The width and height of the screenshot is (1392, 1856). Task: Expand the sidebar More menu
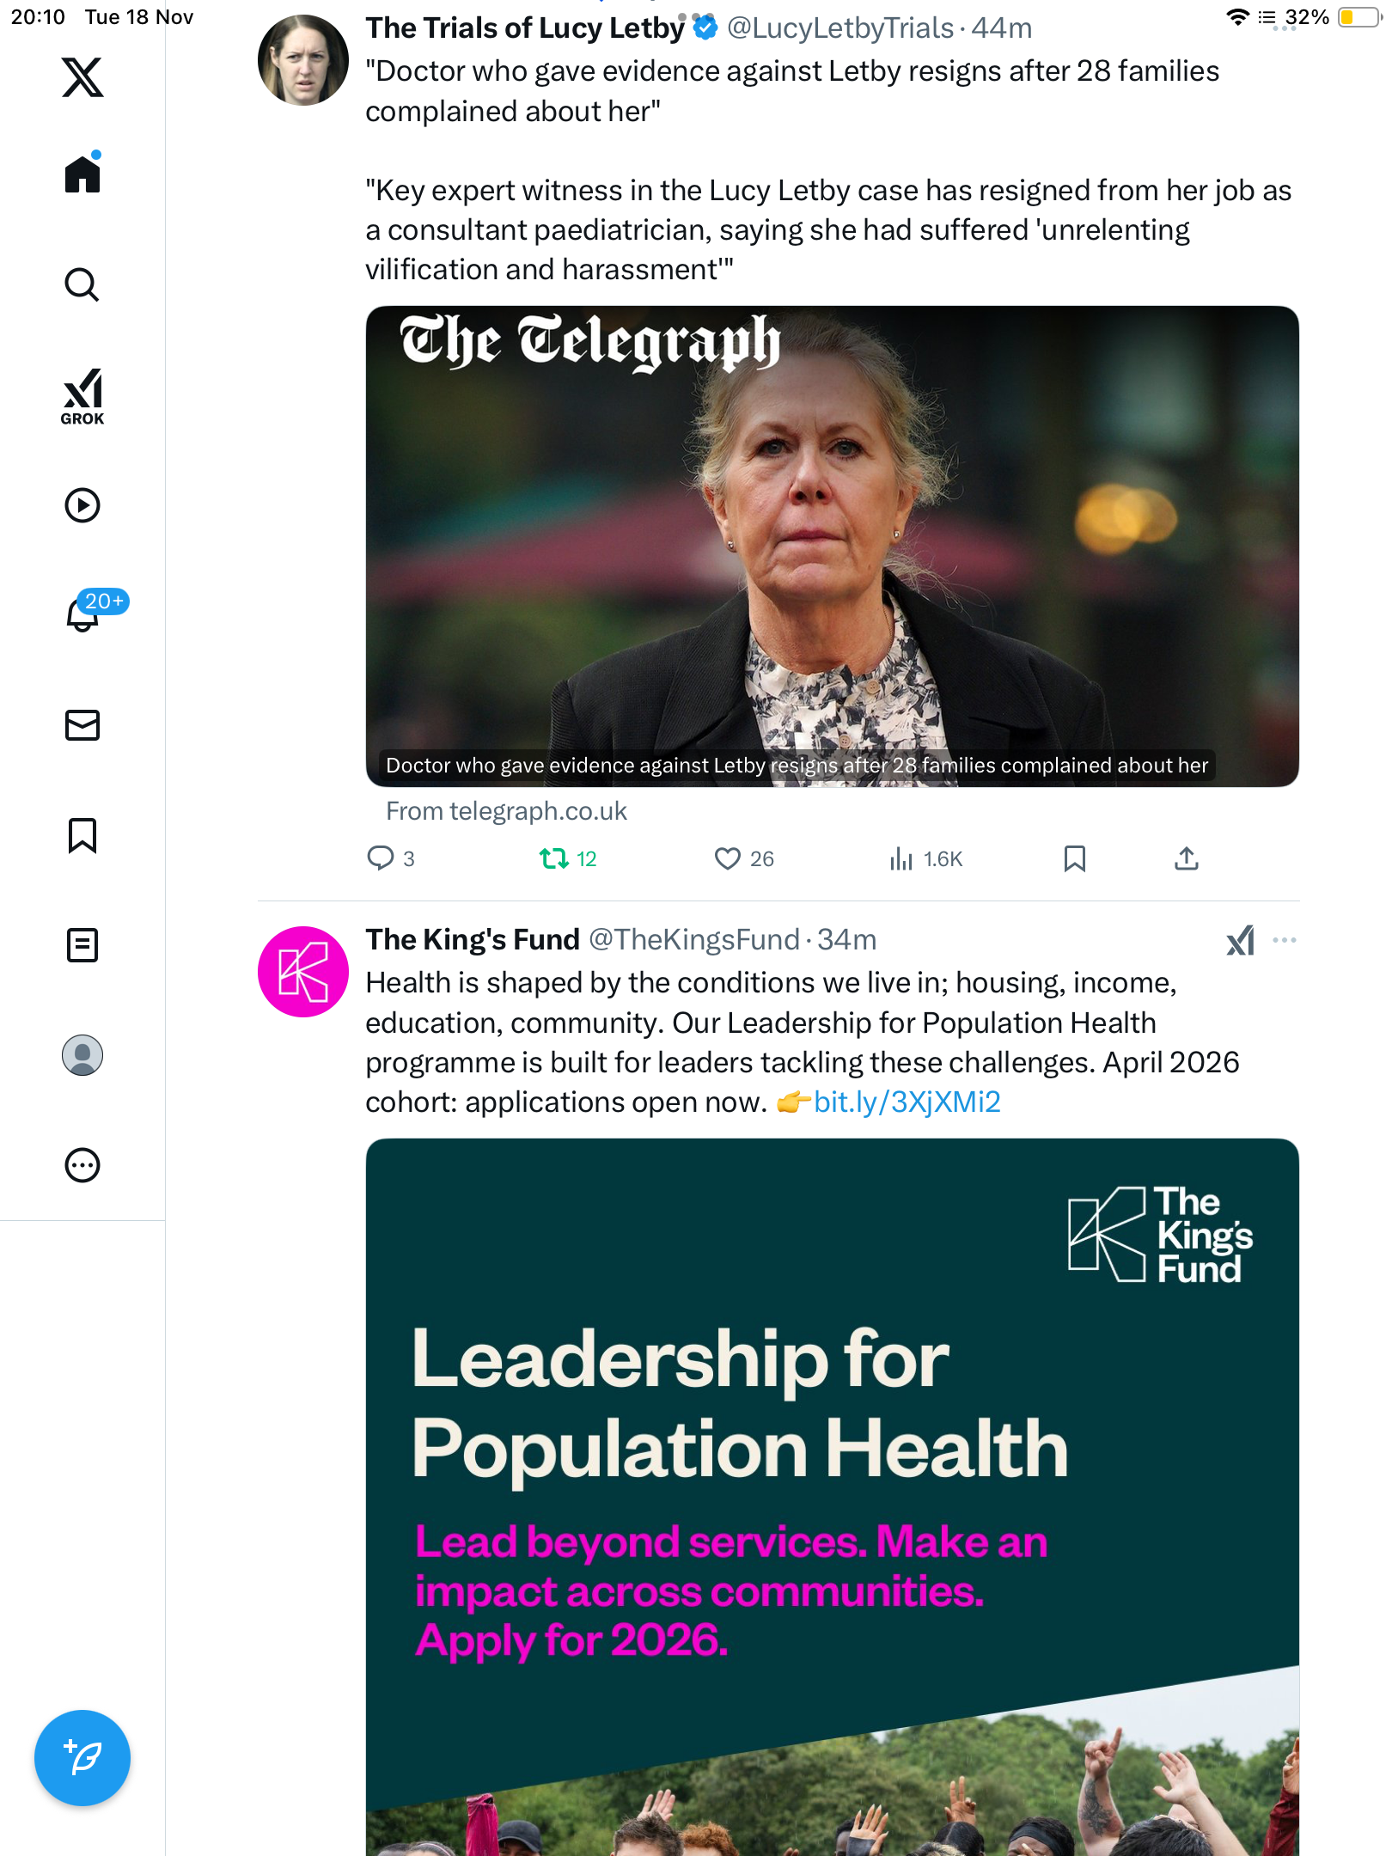click(82, 1165)
